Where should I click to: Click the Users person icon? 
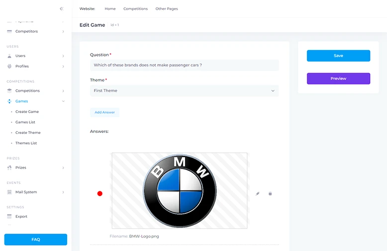click(9, 56)
